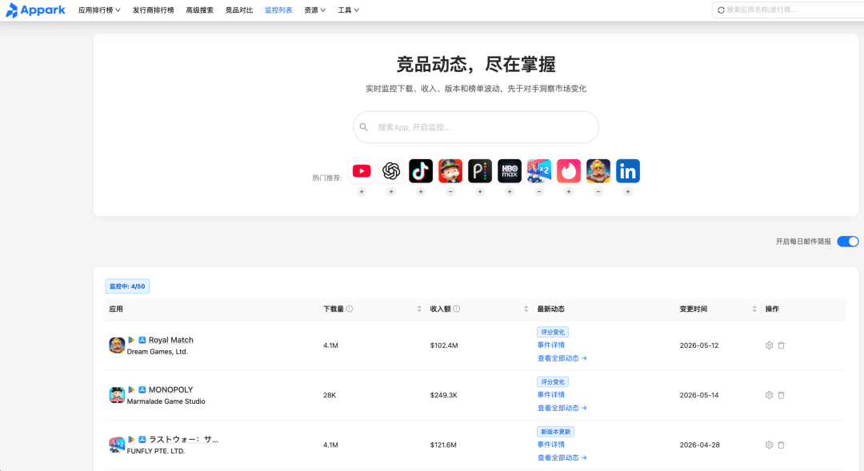Image resolution: width=864 pixels, height=471 pixels.
Task: Click the magnifier icon in monitor search
Action: pyautogui.click(x=364, y=127)
